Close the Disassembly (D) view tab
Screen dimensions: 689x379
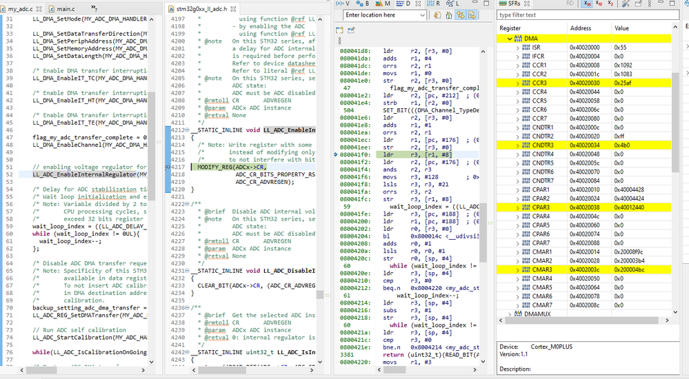pyautogui.click(x=418, y=3)
